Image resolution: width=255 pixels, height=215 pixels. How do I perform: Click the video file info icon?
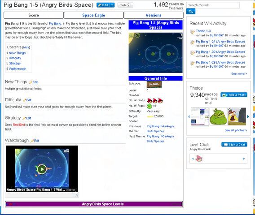click(x=77, y=195)
